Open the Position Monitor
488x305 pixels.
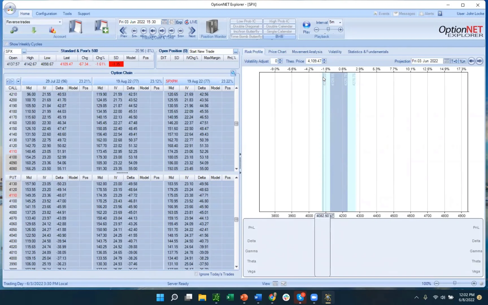click(213, 29)
